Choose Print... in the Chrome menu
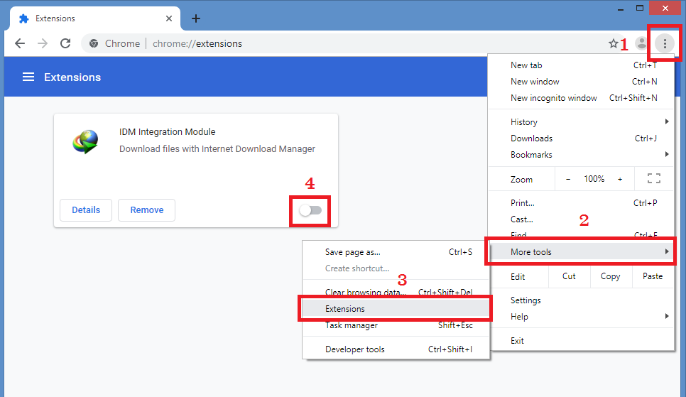Image resolution: width=686 pixels, height=397 pixels. click(581, 202)
